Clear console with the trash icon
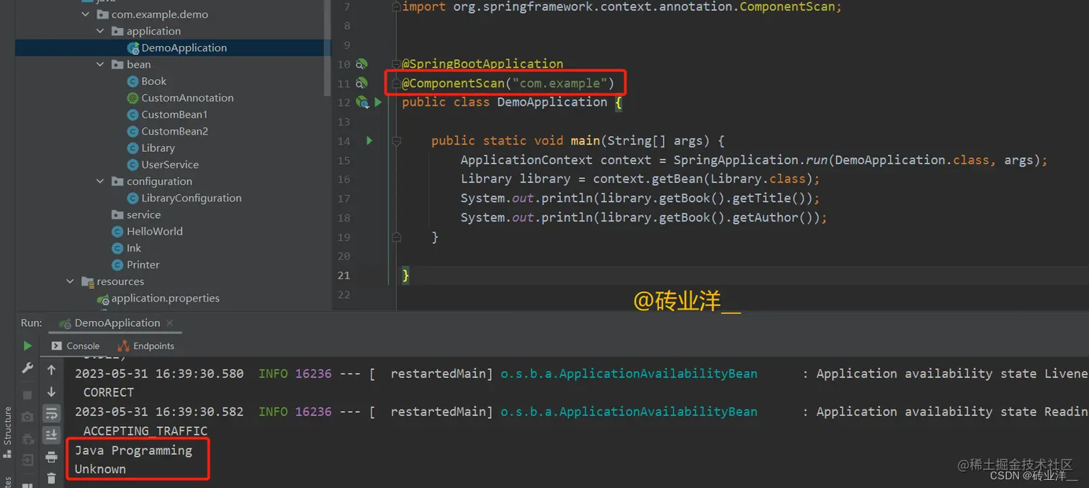Screen dimensions: 1089x488 coord(51,478)
